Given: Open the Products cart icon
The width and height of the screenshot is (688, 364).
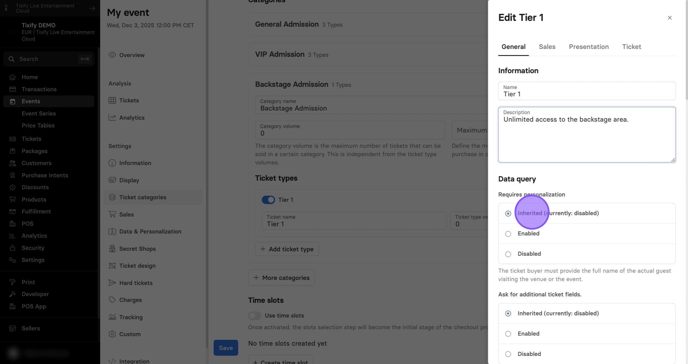Looking at the screenshot, I should 12,200.
